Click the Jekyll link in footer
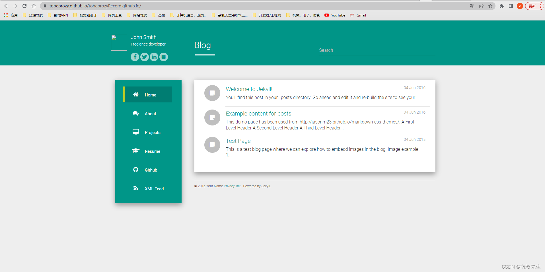 [x=266, y=186]
